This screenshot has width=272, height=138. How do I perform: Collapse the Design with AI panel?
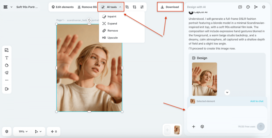click(264, 7)
